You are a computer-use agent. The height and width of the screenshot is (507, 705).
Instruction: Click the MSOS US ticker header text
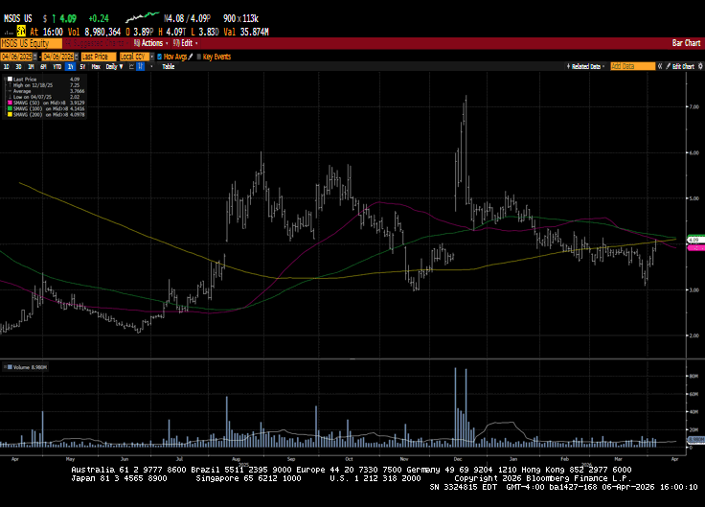(x=17, y=18)
